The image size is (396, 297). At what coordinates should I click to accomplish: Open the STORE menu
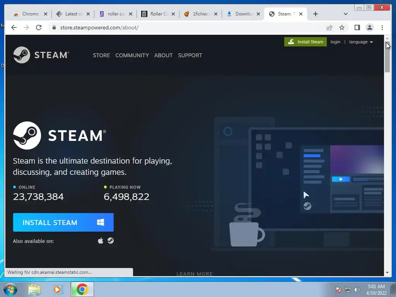click(x=101, y=55)
